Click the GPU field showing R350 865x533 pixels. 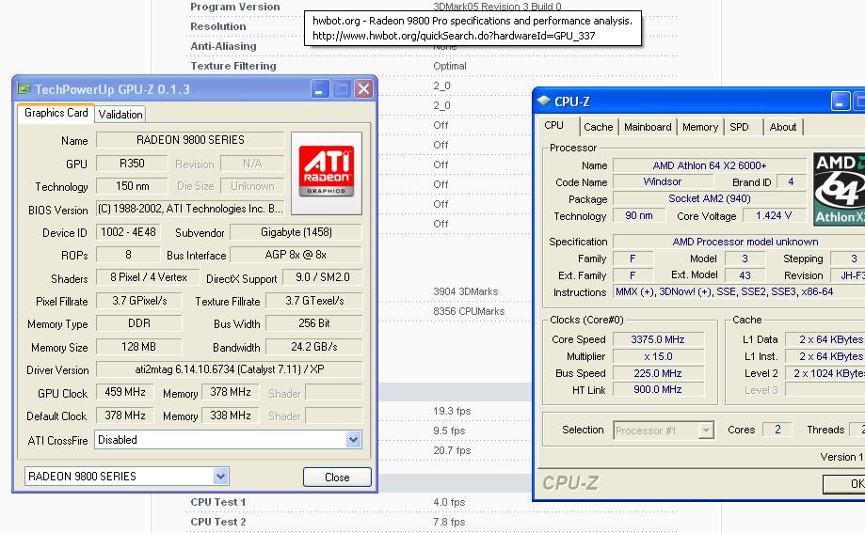point(132,164)
